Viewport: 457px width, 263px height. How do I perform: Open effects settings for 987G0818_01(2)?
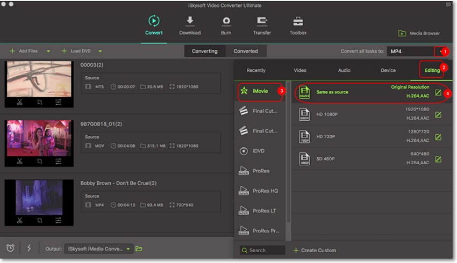pos(58,161)
